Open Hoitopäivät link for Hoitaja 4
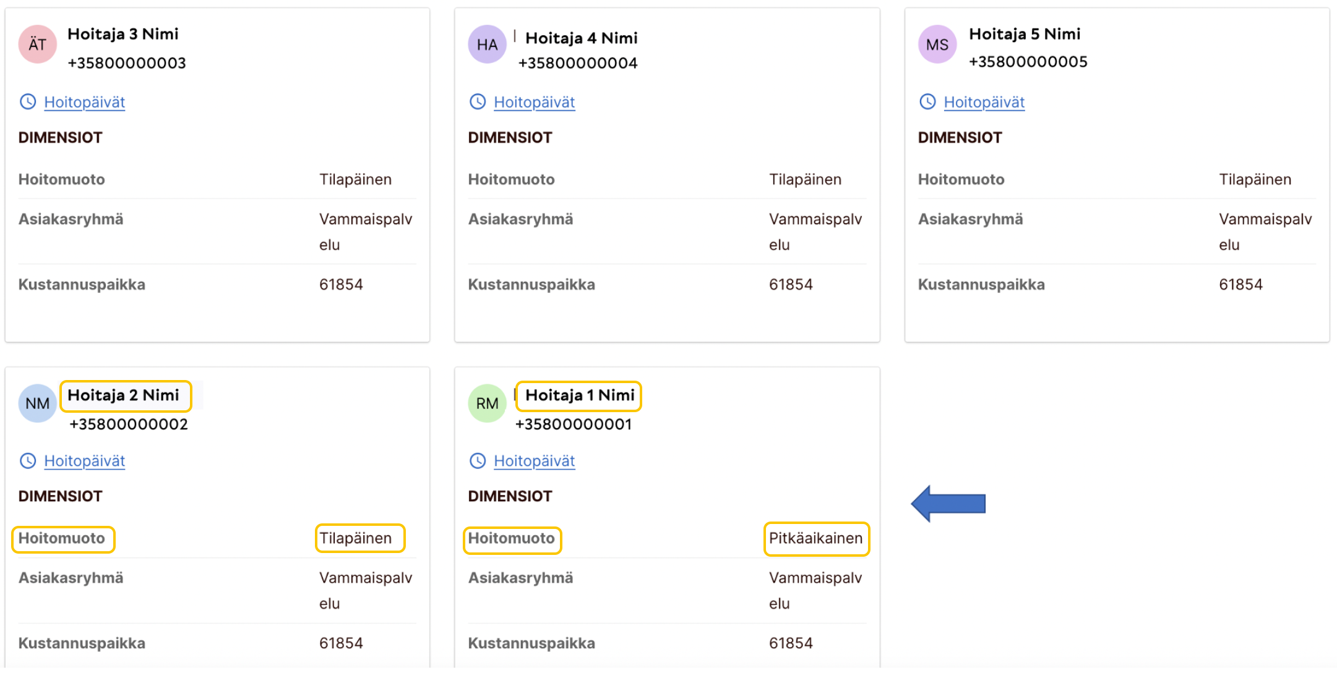 point(535,102)
